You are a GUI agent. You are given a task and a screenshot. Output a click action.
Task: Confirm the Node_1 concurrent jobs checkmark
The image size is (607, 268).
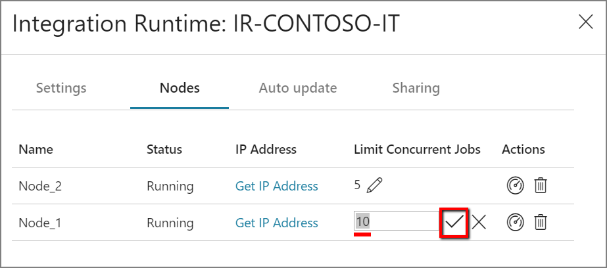[x=454, y=223]
